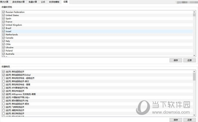Select the 公式 tab
Screen dimensions: 198x122
(43, 2)
